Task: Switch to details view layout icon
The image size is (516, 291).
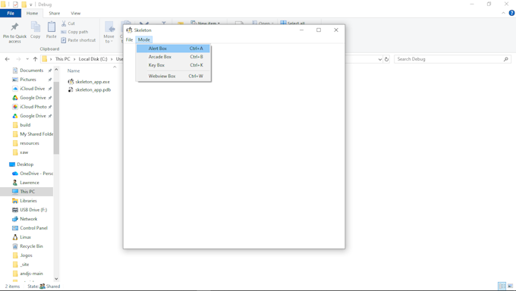Action: tap(502, 286)
